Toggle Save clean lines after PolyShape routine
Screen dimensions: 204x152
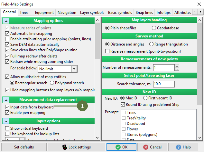(7, 50)
